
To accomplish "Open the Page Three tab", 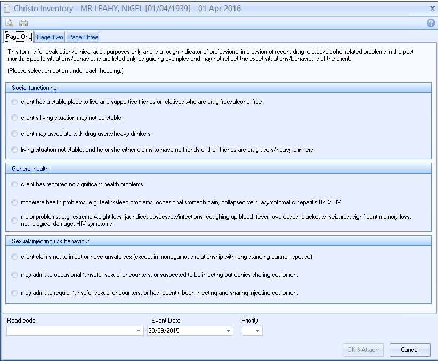I will point(83,37).
